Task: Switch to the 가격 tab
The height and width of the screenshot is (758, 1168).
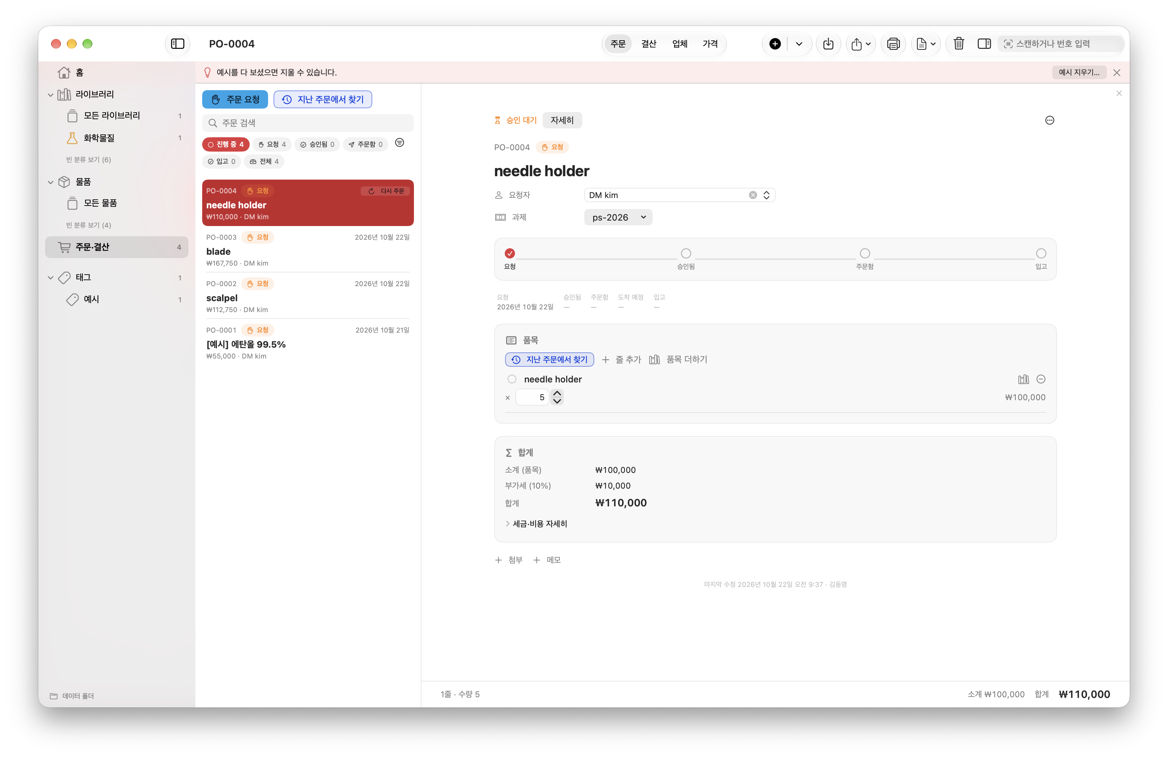Action: (x=710, y=44)
